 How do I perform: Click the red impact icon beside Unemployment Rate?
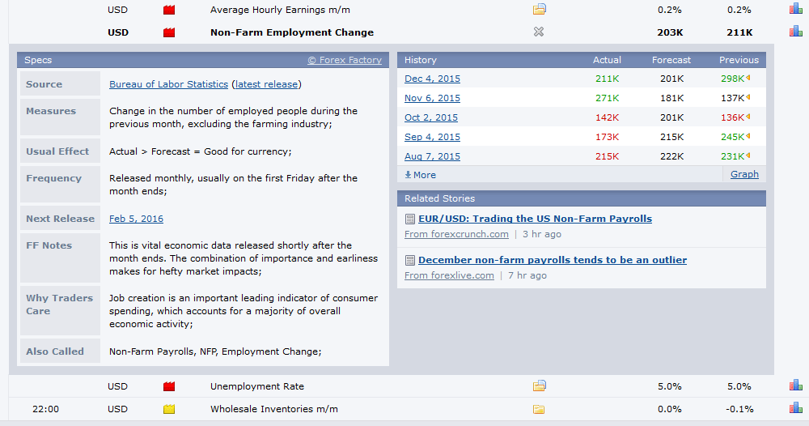point(169,386)
